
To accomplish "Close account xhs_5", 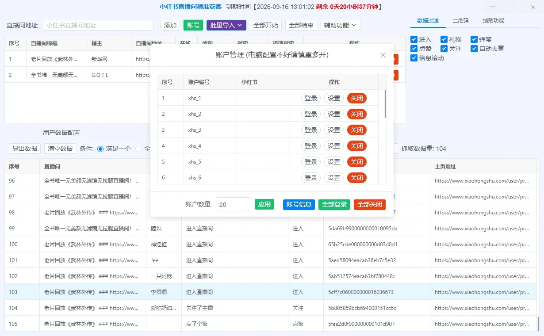I will point(357,162).
